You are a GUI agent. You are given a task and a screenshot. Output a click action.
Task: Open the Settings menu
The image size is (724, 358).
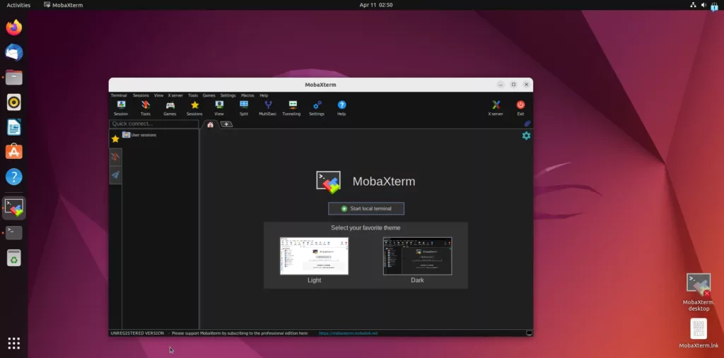point(228,95)
